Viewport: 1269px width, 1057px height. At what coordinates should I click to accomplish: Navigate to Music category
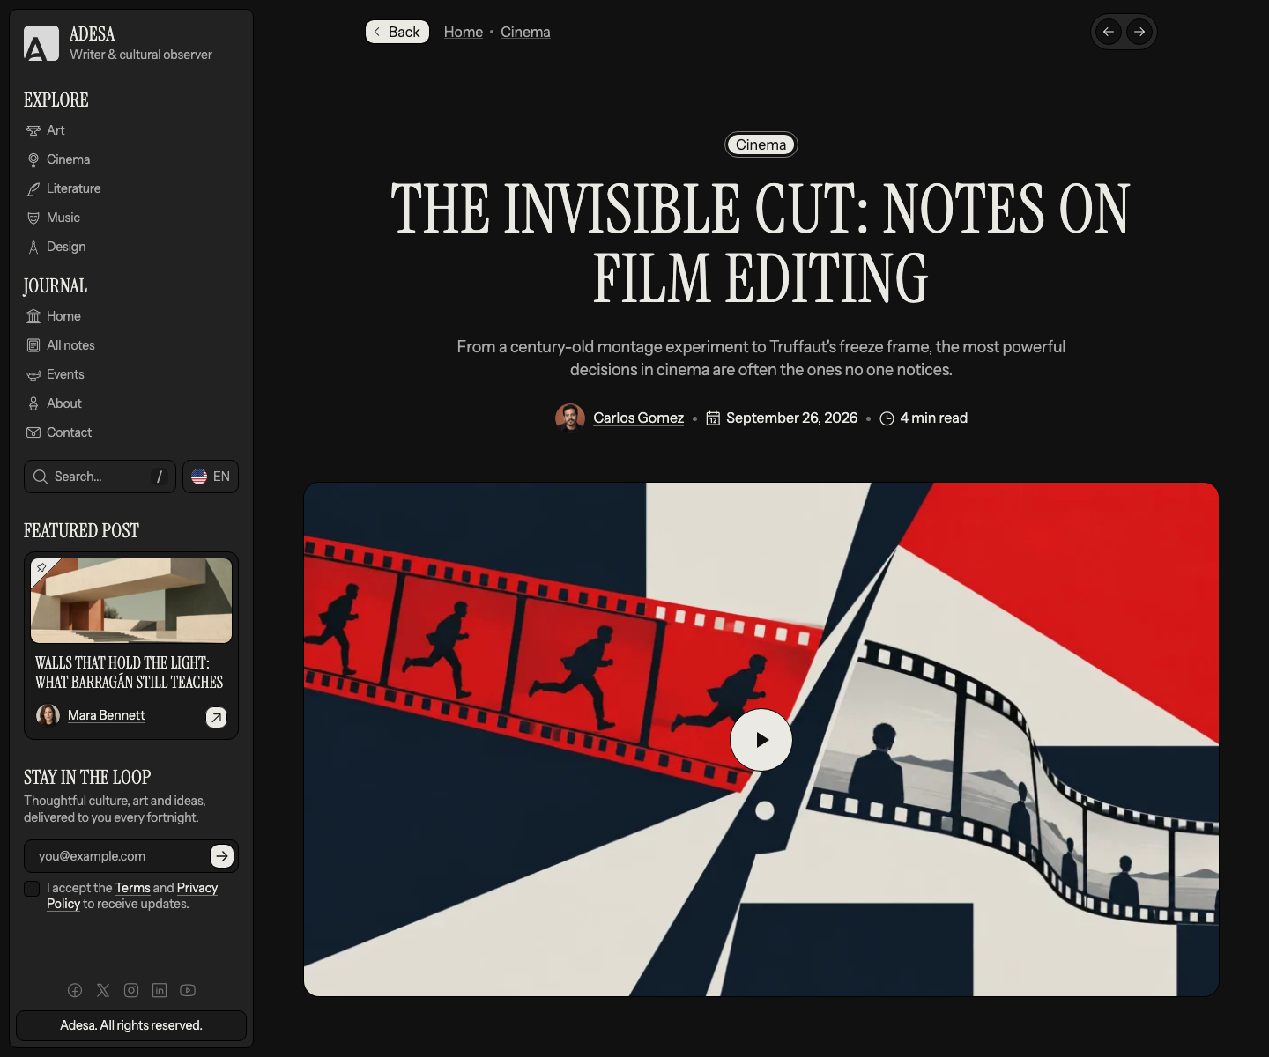point(63,218)
